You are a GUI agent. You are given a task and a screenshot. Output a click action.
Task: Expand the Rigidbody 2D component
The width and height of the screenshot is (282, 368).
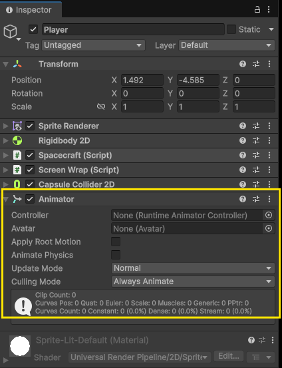point(5,140)
